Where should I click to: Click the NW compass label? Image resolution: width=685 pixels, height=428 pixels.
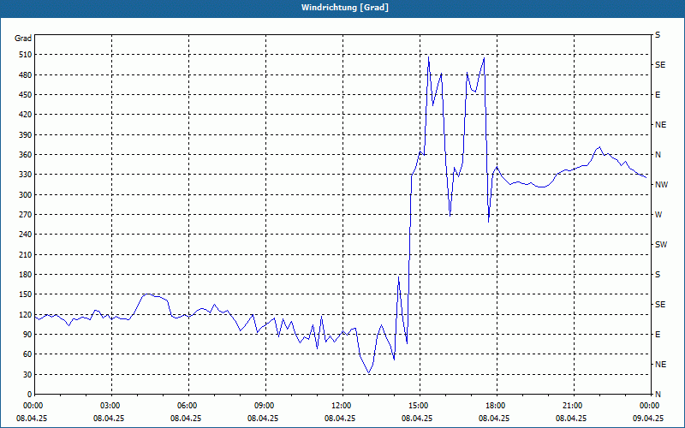click(x=661, y=185)
